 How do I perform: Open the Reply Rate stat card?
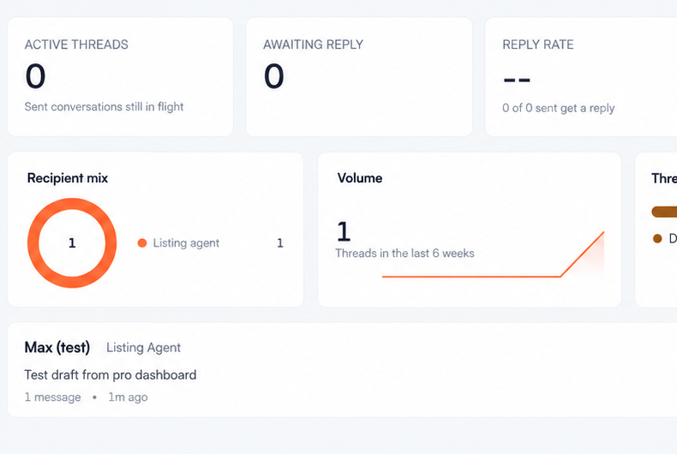[581, 77]
